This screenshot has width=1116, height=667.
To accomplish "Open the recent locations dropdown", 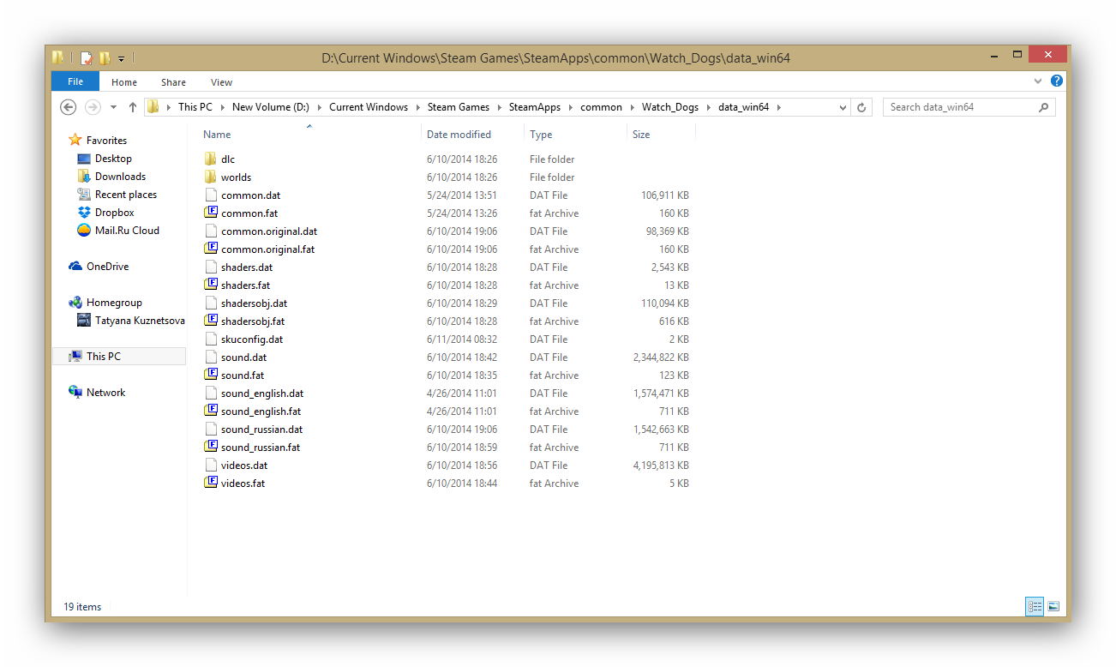I will [x=113, y=107].
